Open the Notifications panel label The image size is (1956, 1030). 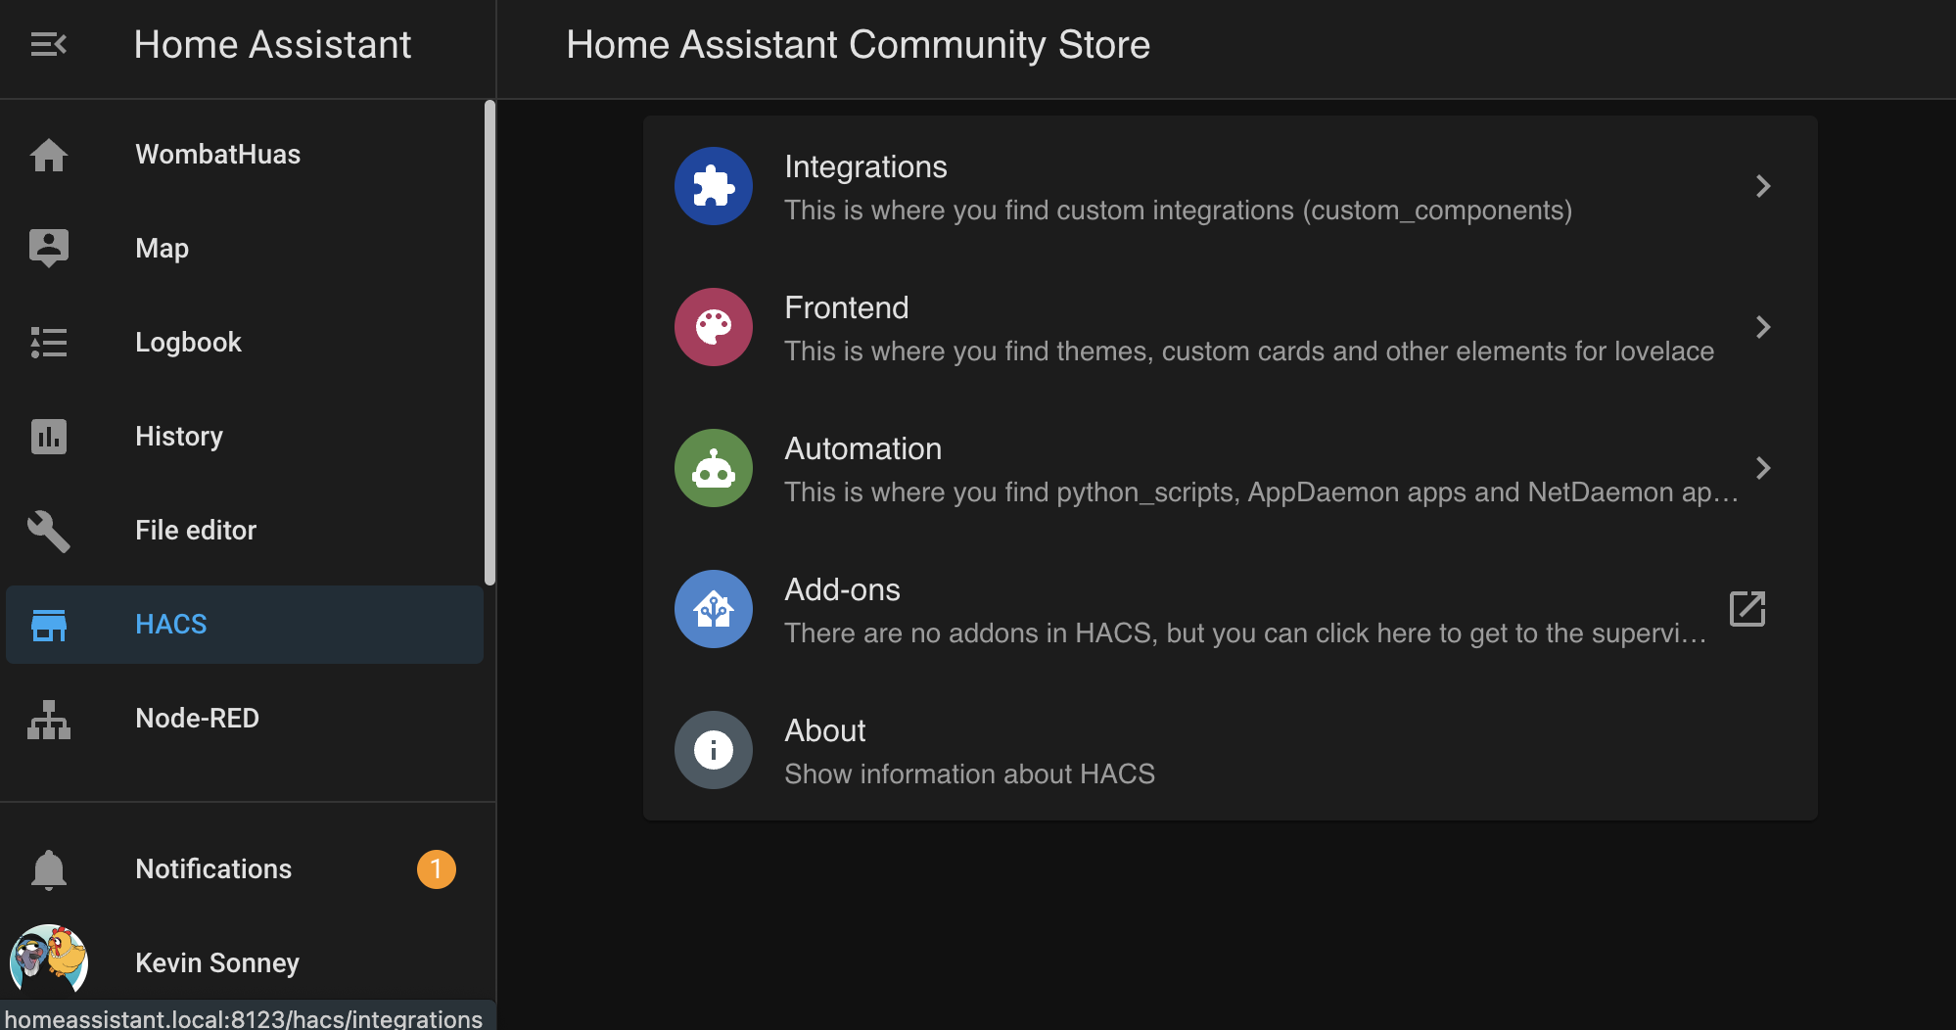point(213,869)
